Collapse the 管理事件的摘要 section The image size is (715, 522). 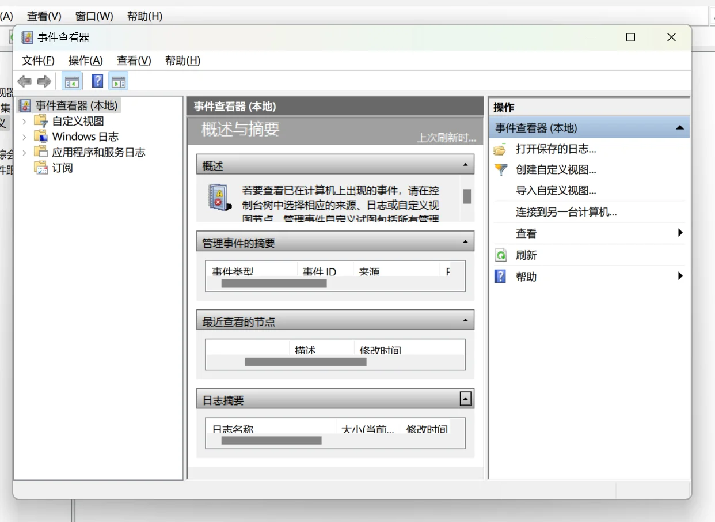[x=466, y=242]
